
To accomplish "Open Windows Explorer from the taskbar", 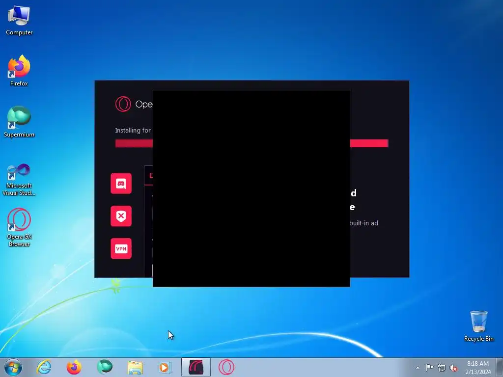I will [135, 367].
